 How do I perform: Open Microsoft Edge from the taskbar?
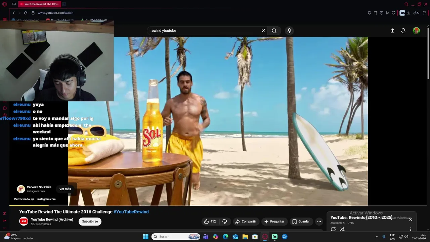click(225, 237)
